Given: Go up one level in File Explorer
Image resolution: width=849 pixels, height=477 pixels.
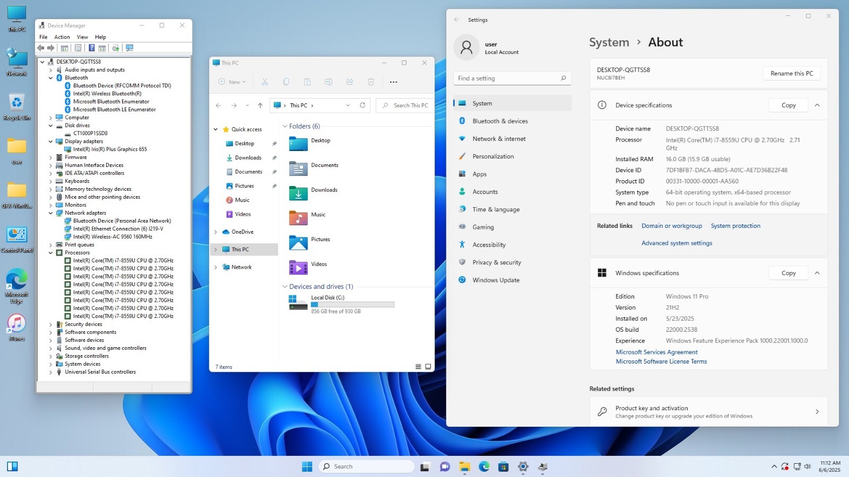Looking at the screenshot, I should click(x=260, y=105).
